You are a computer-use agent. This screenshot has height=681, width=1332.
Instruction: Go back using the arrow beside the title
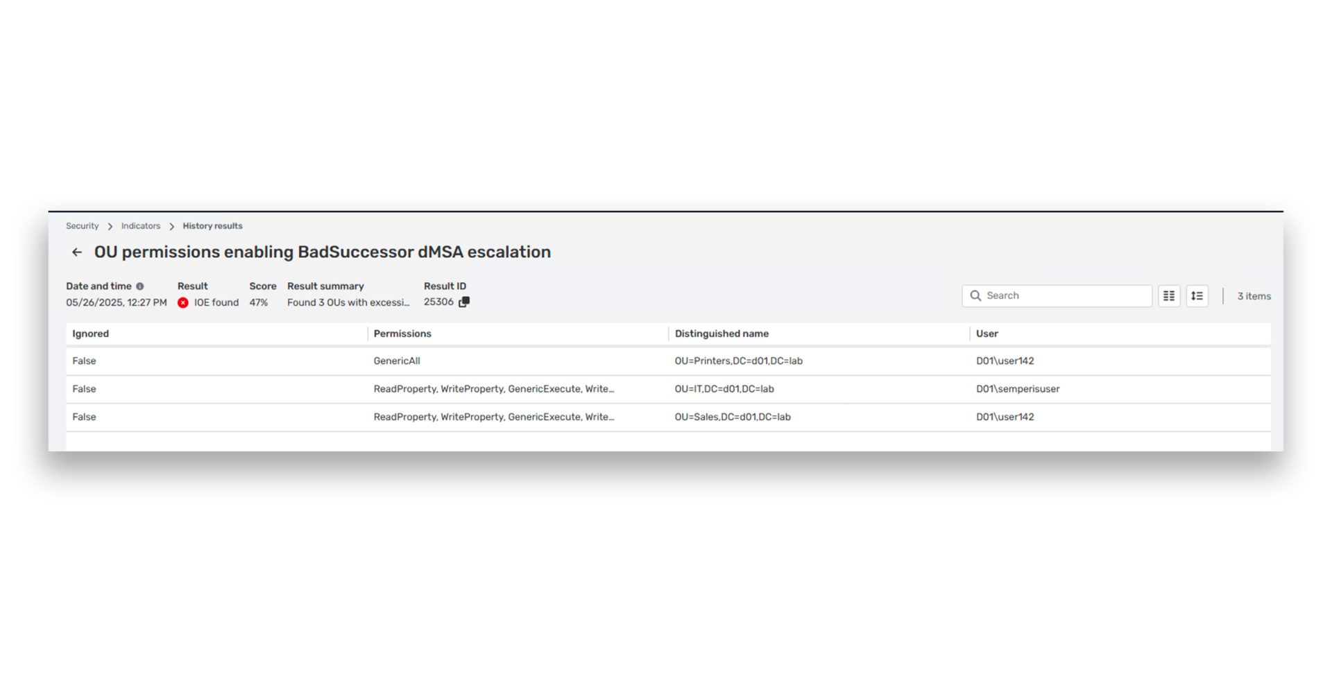(76, 252)
